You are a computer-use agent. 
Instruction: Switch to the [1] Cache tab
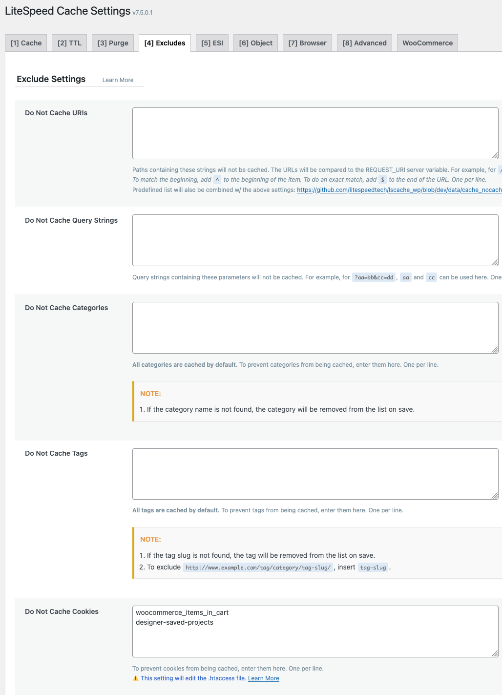(26, 43)
